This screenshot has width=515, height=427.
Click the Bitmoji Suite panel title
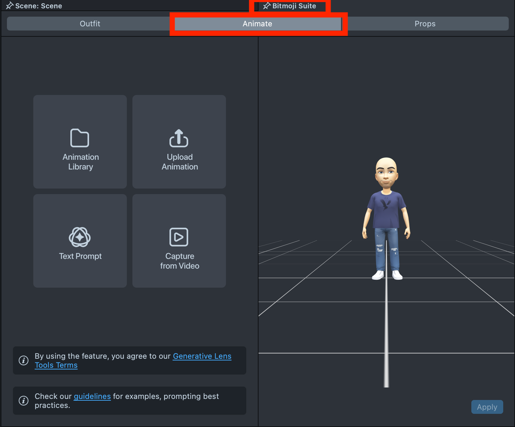[x=294, y=6]
